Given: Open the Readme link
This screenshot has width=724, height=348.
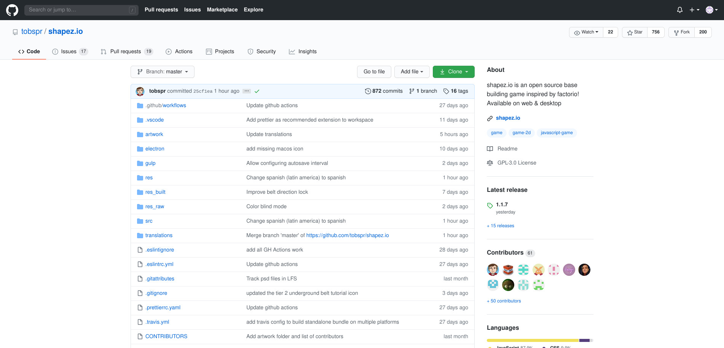Looking at the screenshot, I should 507,149.
